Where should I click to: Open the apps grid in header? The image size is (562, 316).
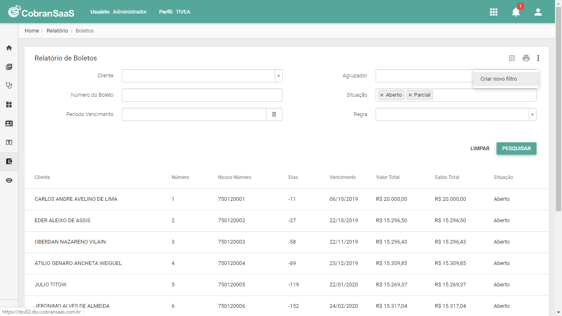(x=494, y=12)
